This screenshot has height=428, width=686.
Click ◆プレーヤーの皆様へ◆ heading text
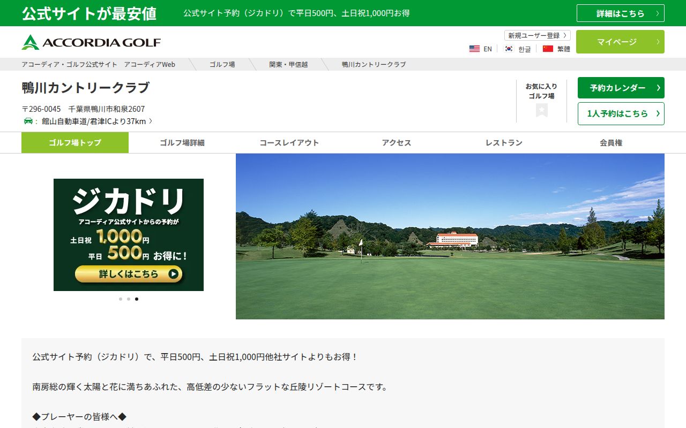[x=79, y=416]
